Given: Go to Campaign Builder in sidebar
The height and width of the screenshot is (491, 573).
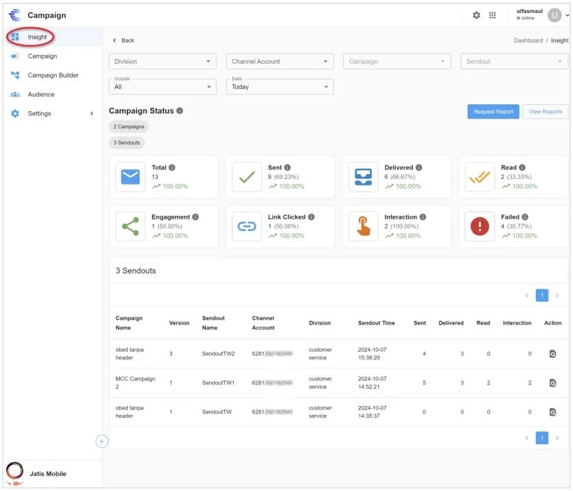Looking at the screenshot, I should point(53,75).
